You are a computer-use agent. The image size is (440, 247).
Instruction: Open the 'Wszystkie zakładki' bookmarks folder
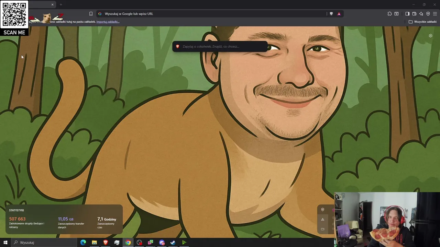tap(422, 22)
